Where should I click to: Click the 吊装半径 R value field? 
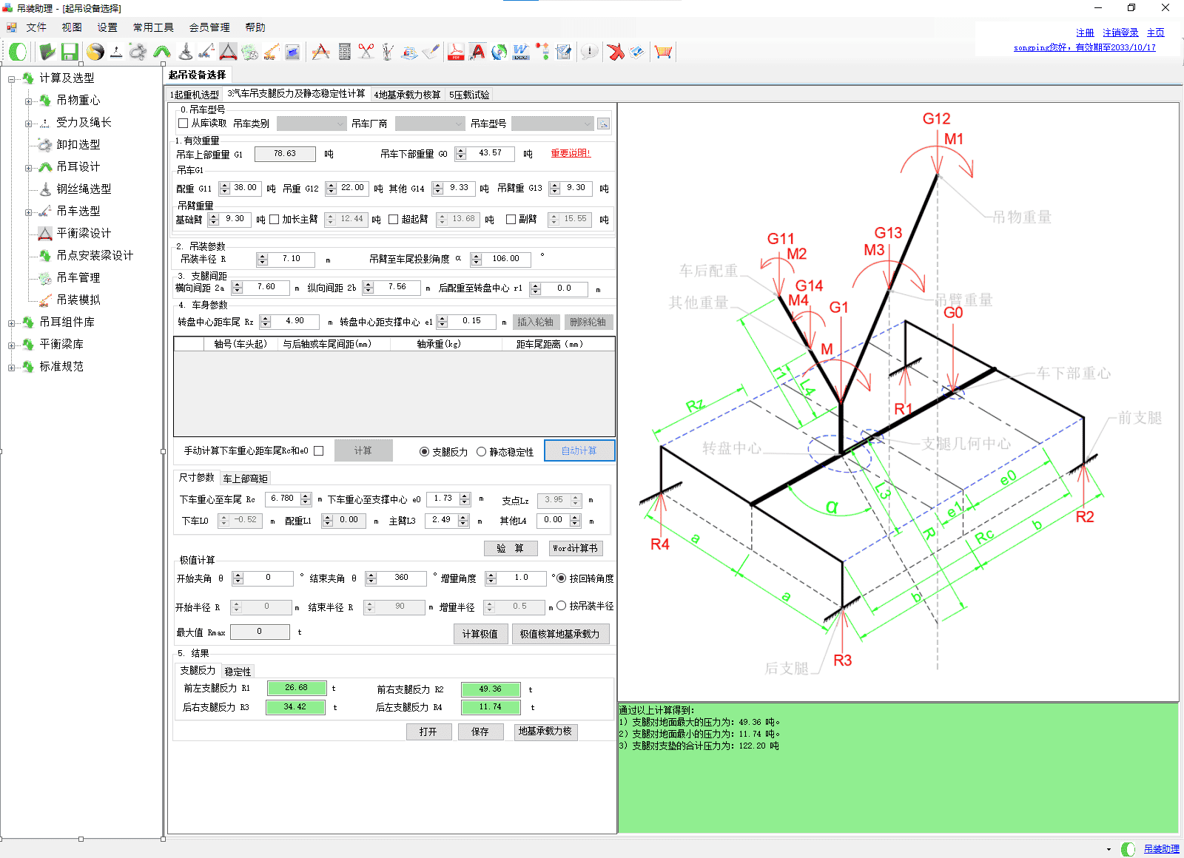coord(292,259)
